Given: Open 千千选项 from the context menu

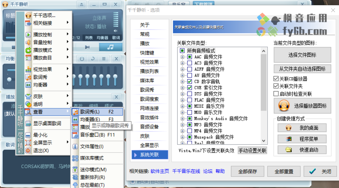Looking at the screenshot, I should (x=44, y=15).
